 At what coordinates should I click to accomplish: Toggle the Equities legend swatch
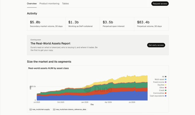click(166, 85)
